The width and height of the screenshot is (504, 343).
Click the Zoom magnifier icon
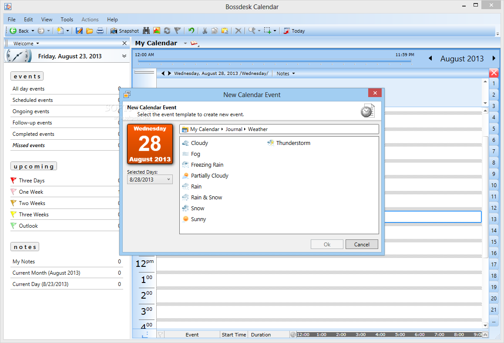pyautogui.click(x=252, y=31)
